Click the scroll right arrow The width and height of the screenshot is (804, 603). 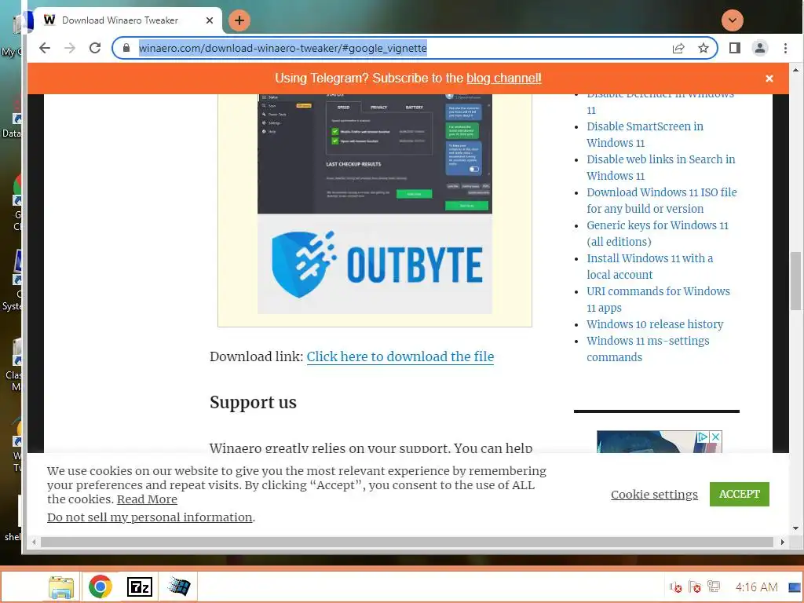click(783, 542)
